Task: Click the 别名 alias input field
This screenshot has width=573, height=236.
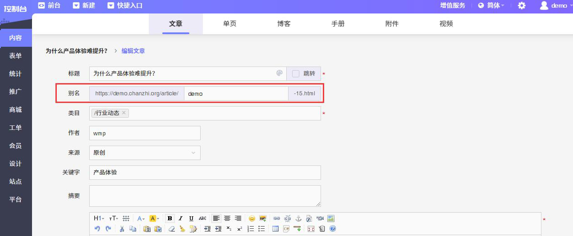Action: pyautogui.click(x=236, y=94)
